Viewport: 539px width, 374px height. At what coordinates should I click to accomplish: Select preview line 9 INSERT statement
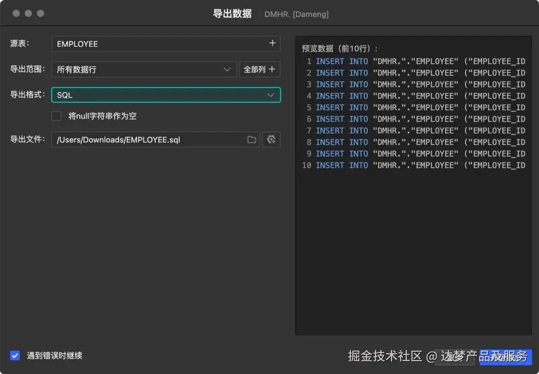pyautogui.click(x=420, y=154)
